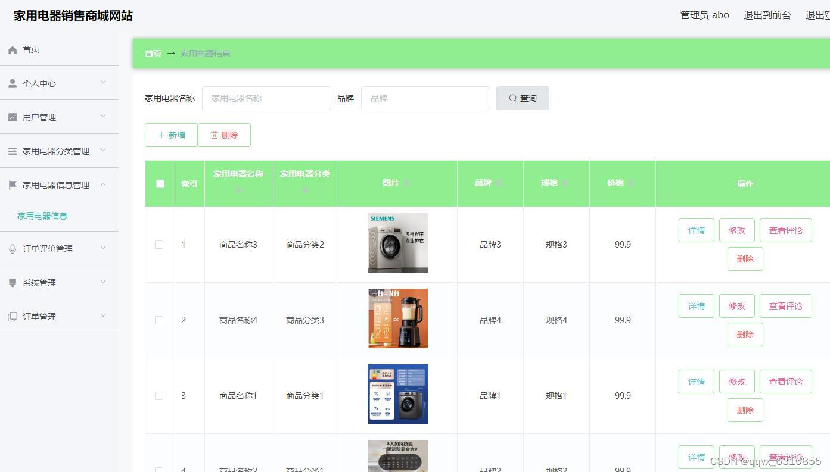Click 删除 in the 商品名称3 row
Image resolution: width=830 pixels, height=472 pixels.
pos(745,259)
